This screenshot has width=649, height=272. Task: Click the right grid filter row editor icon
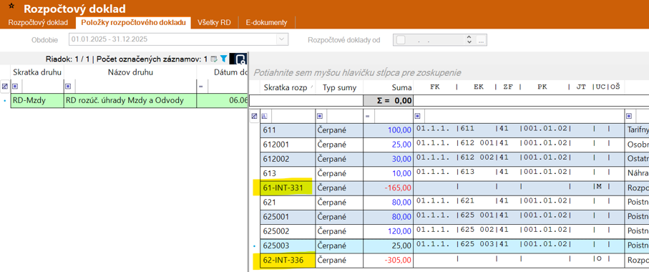point(255,117)
